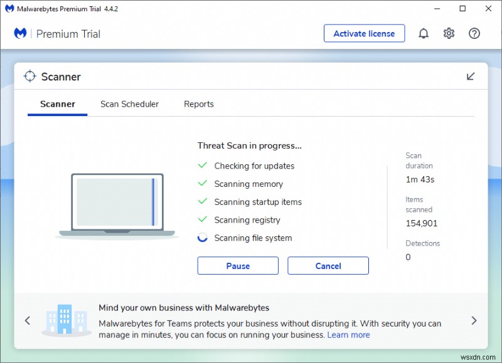The width and height of the screenshot is (502, 363).
Task: Click the Checking for updates checkmark
Action: coord(202,166)
